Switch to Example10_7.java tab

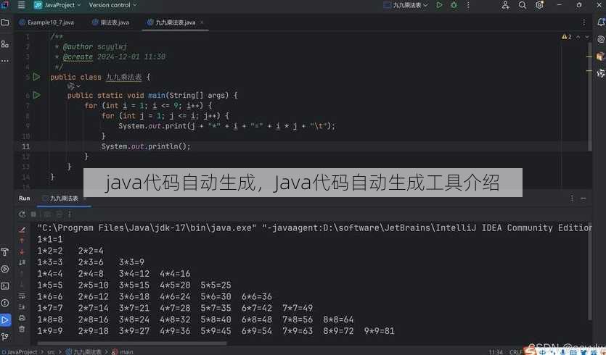click(46, 22)
